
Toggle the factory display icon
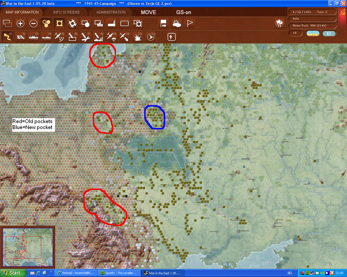(x=111, y=24)
